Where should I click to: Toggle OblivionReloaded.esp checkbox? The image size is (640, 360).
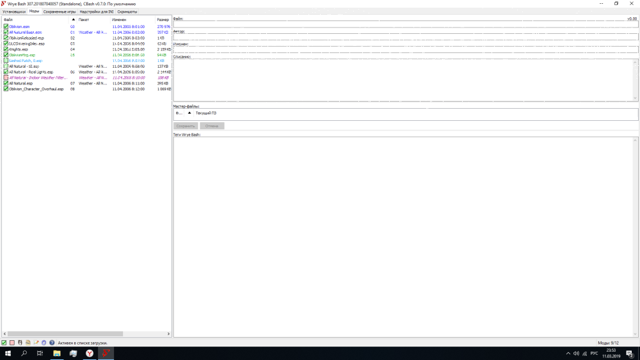(6, 38)
